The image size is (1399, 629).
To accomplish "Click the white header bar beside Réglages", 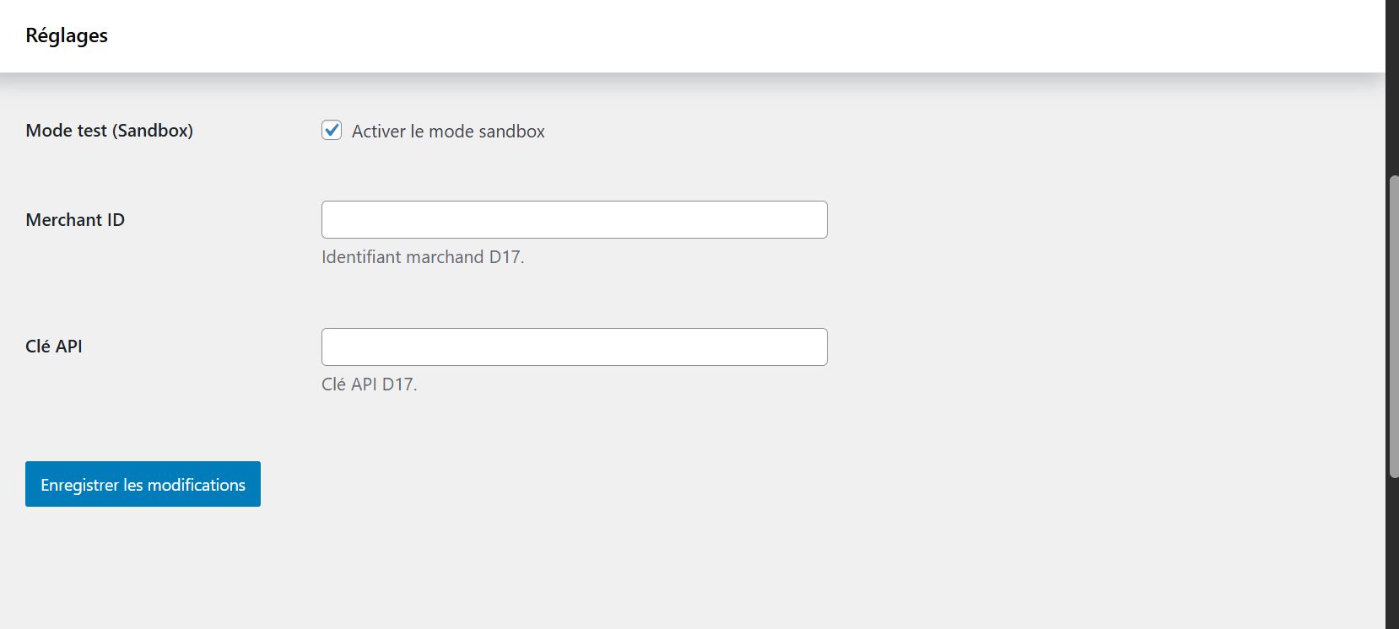I will point(675,35).
